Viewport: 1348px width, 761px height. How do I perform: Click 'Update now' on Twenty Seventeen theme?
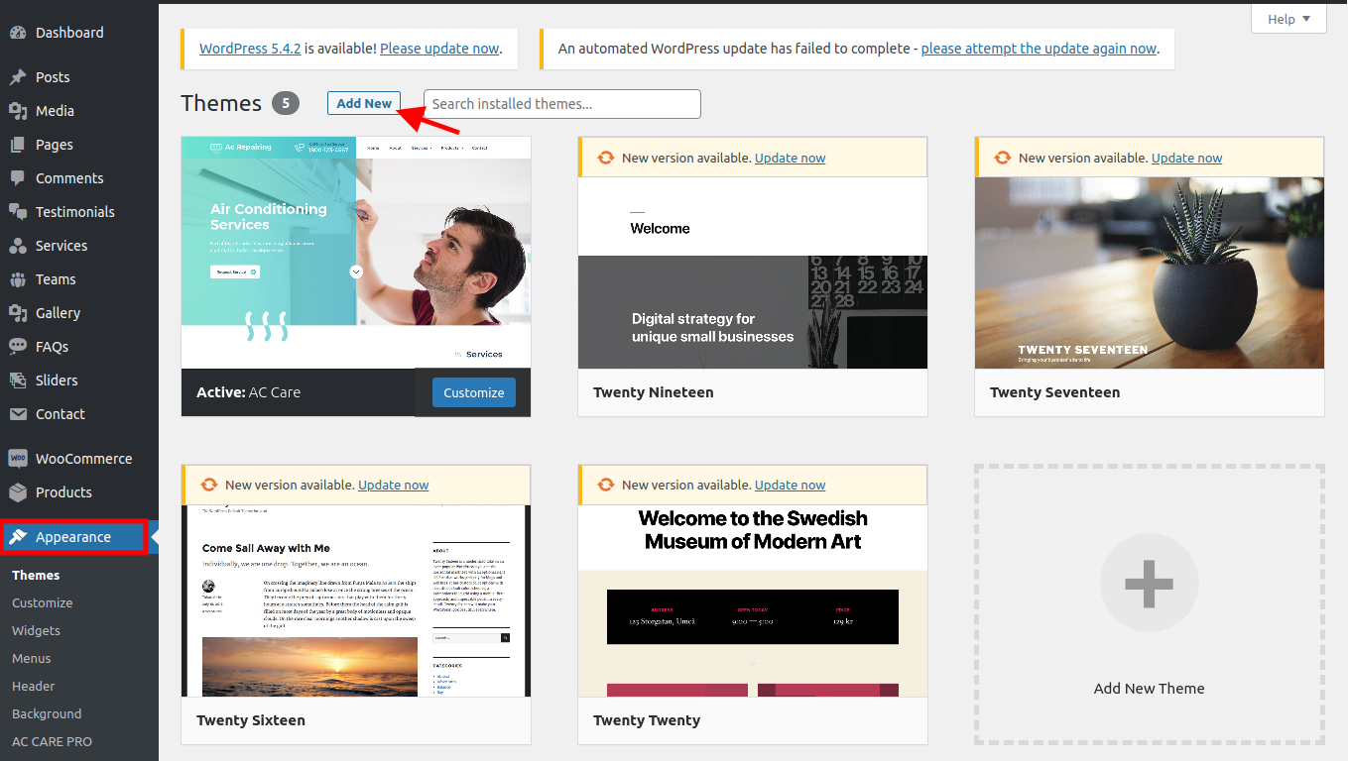coord(1186,158)
